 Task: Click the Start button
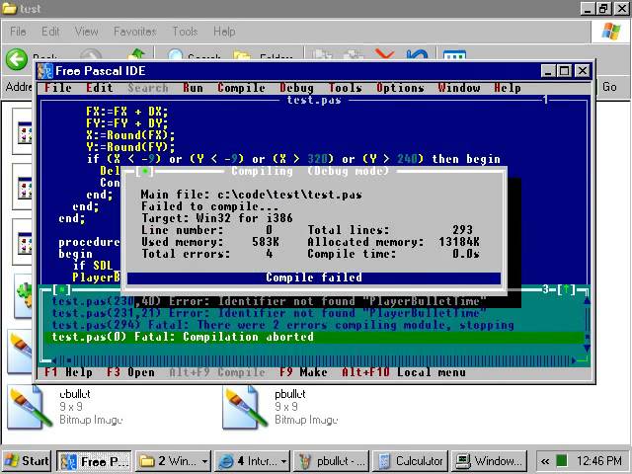(27, 461)
